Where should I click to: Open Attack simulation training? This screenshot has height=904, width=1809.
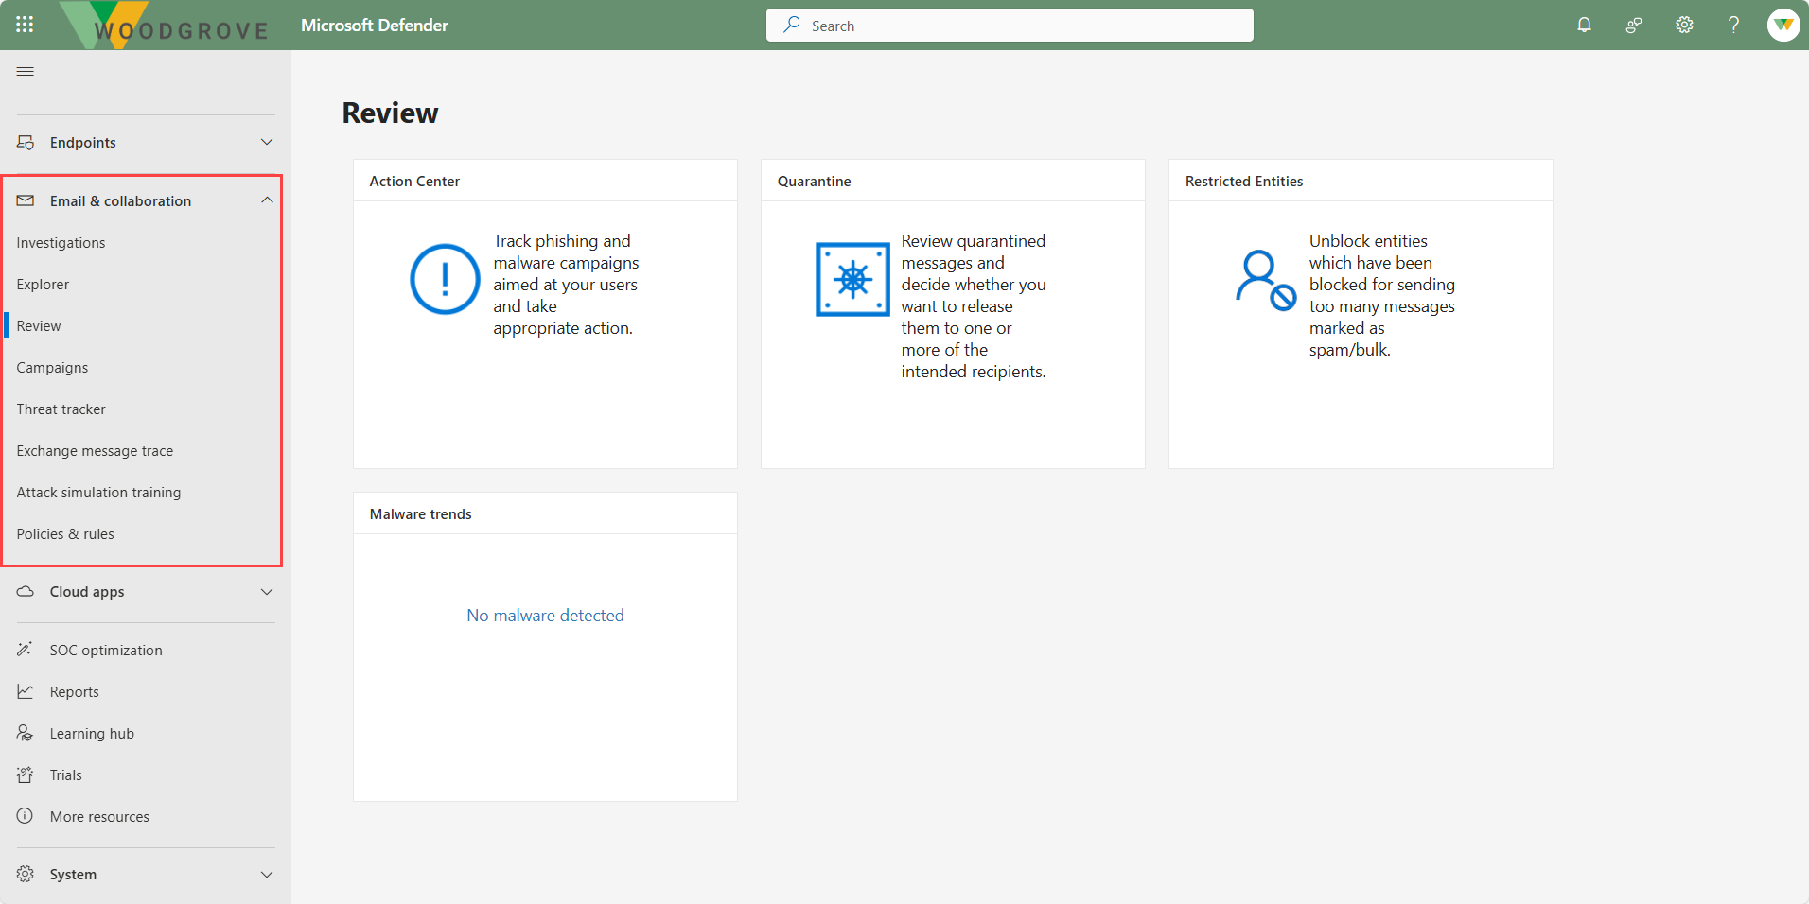[x=98, y=492]
